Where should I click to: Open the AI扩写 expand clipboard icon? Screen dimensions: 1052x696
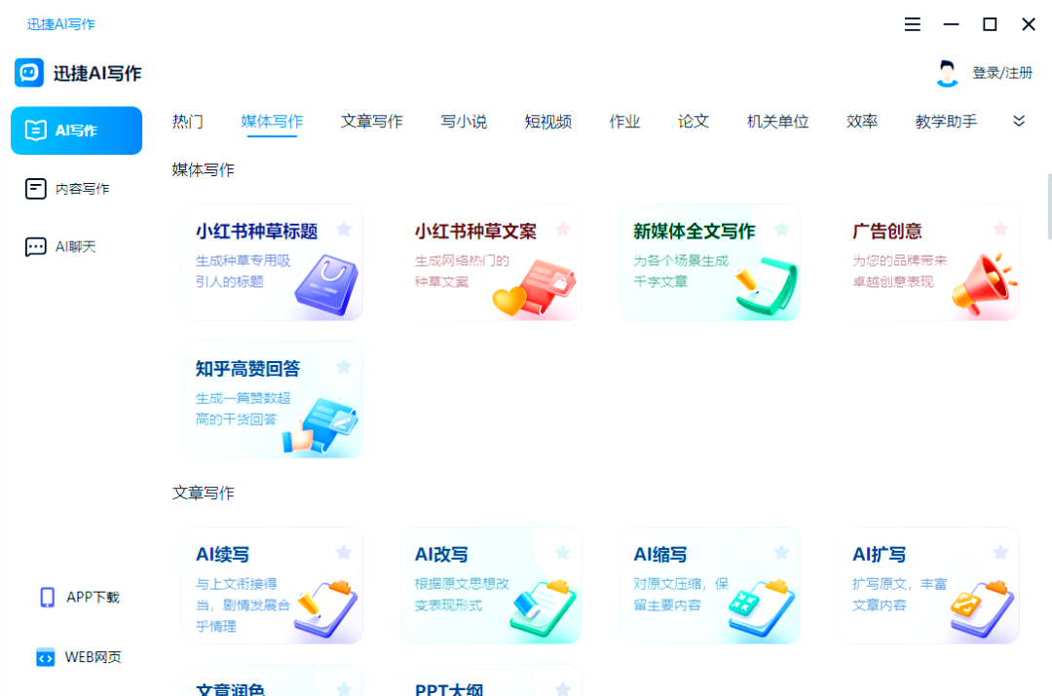982,608
